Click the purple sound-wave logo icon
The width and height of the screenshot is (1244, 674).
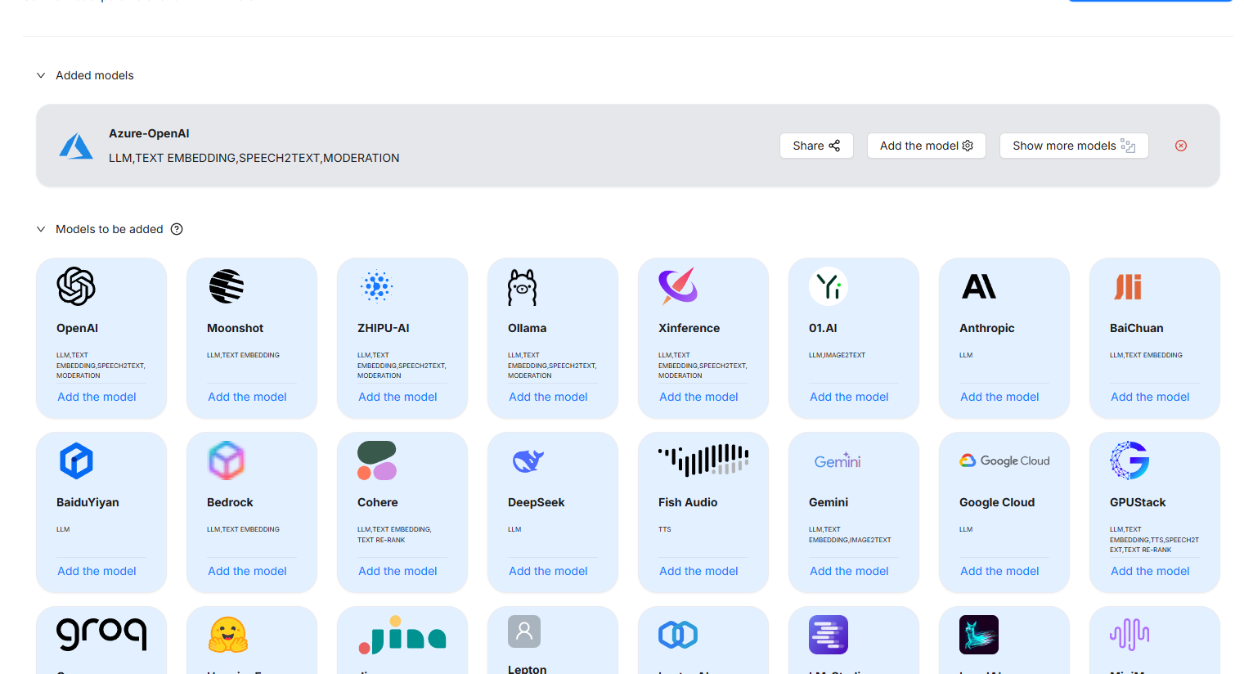(1129, 635)
